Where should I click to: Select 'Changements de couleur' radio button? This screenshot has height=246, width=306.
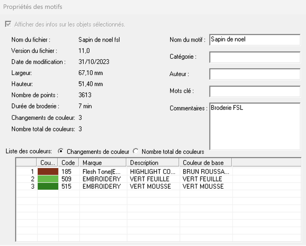[61, 151]
